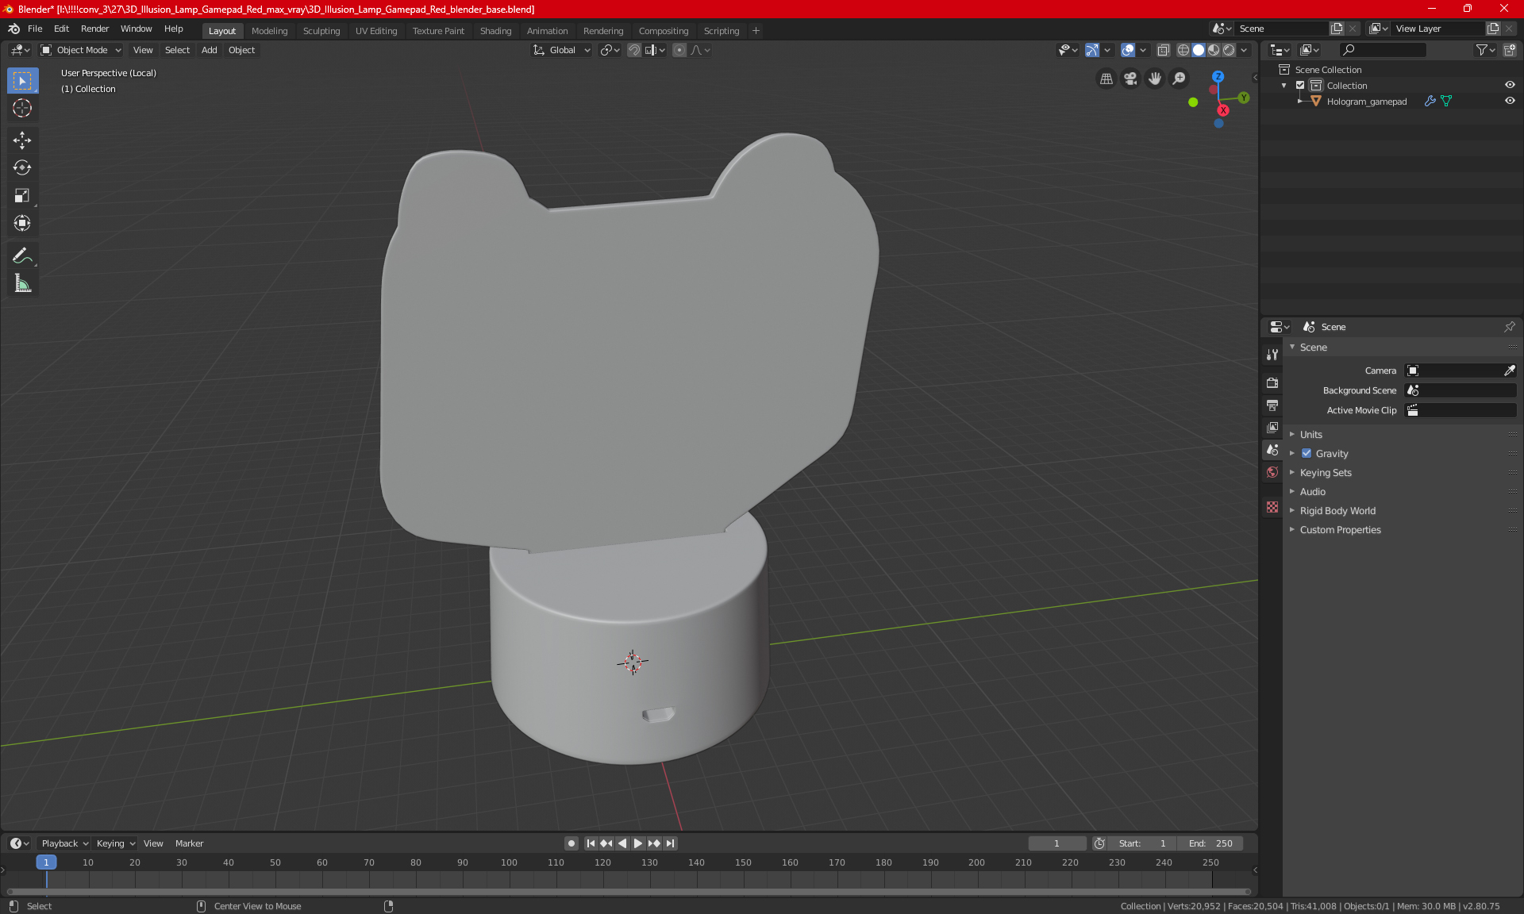Select the Rotate tool
This screenshot has width=1524, height=914.
click(22, 167)
